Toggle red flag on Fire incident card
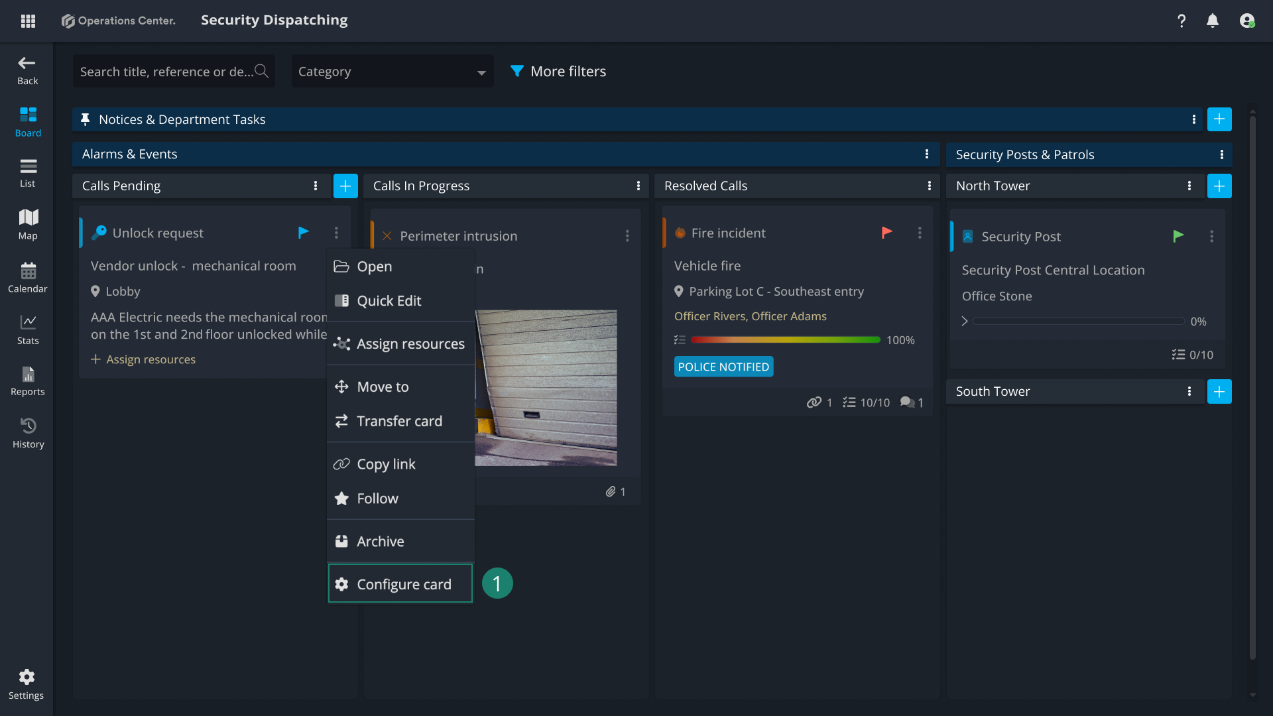 886,233
